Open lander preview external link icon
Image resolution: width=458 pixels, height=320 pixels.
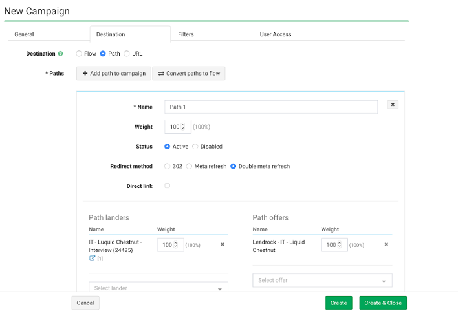[x=92, y=258]
